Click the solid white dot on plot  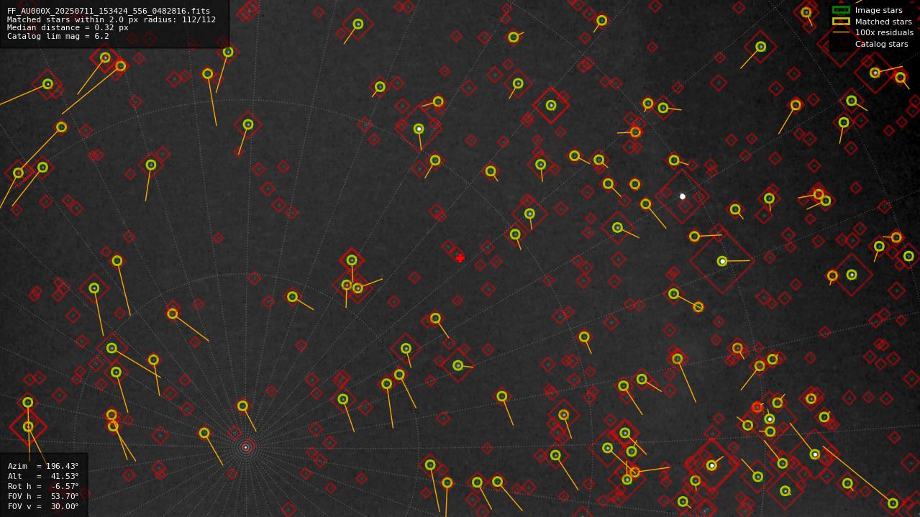coord(683,196)
